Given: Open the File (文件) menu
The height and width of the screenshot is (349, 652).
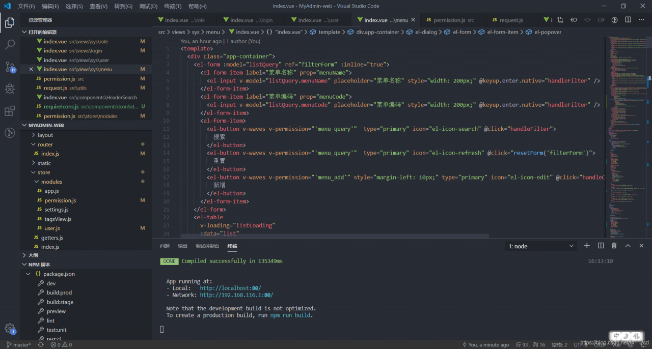Looking at the screenshot, I should click(x=26, y=6).
